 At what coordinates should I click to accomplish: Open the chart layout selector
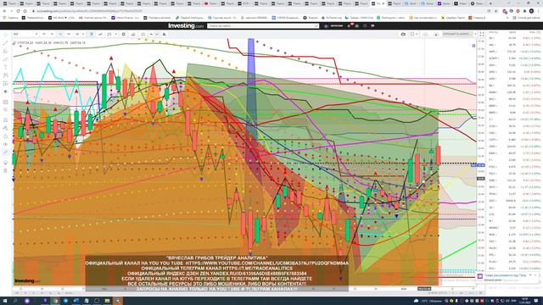tap(413, 34)
